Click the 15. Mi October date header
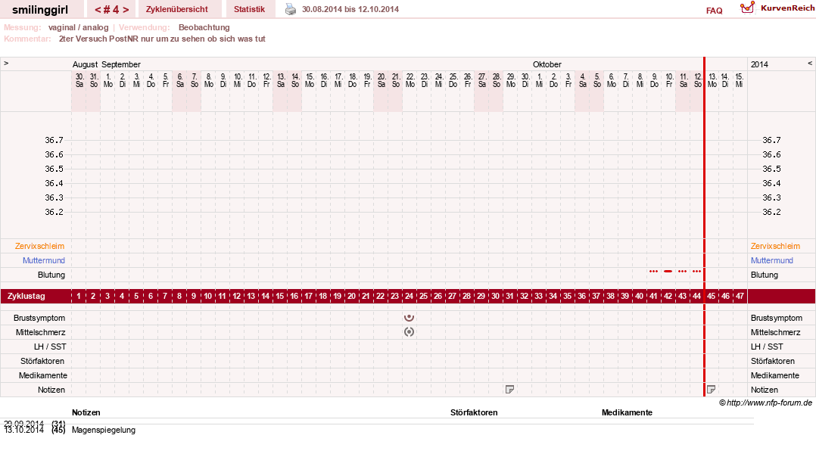This screenshot has height=457, width=816. (740, 81)
